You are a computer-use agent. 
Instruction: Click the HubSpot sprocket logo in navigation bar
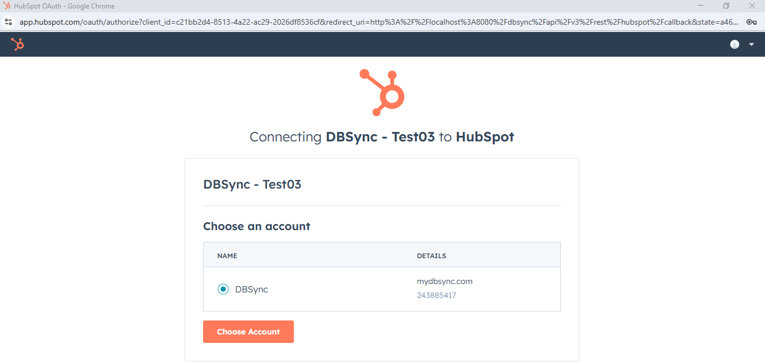17,44
